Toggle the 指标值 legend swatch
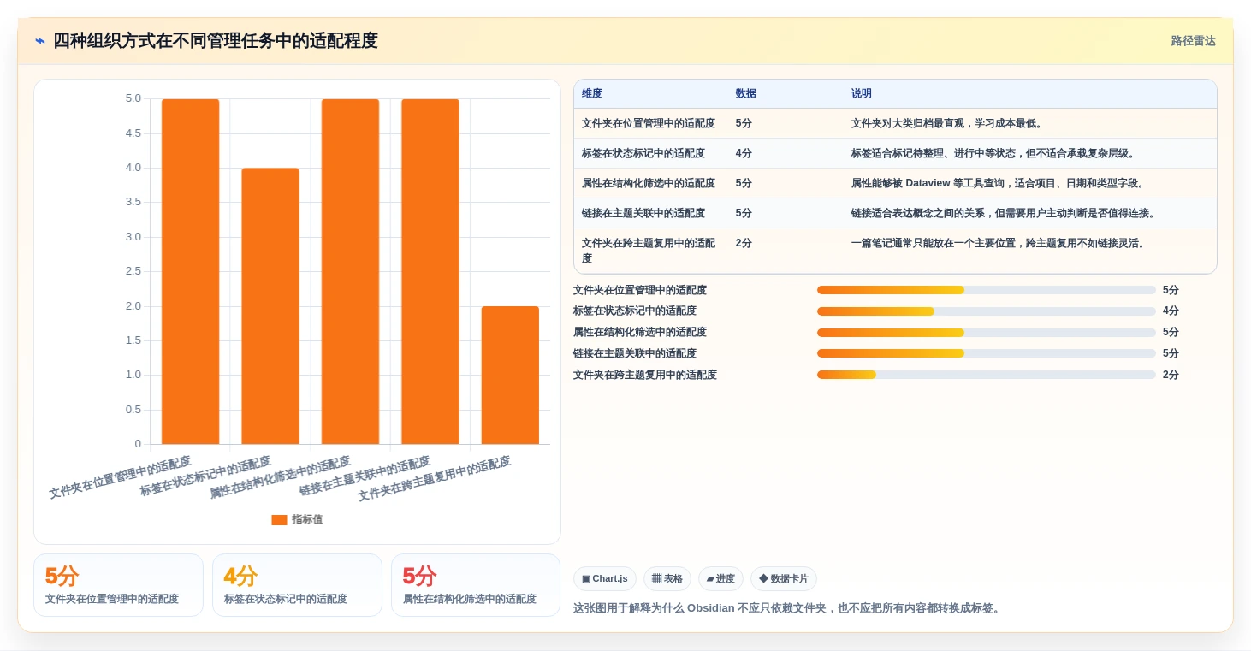Image resolution: width=1251 pixels, height=651 pixels. [x=279, y=519]
